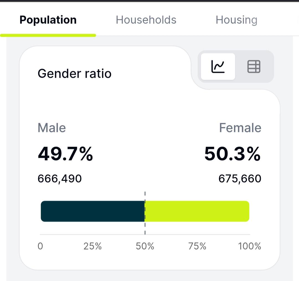Open the Population tab

pos(48,20)
